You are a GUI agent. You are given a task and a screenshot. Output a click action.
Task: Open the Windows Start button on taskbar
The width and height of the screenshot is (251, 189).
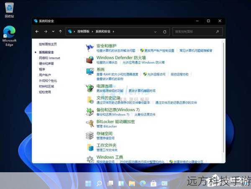pyautogui.click(x=88, y=184)
